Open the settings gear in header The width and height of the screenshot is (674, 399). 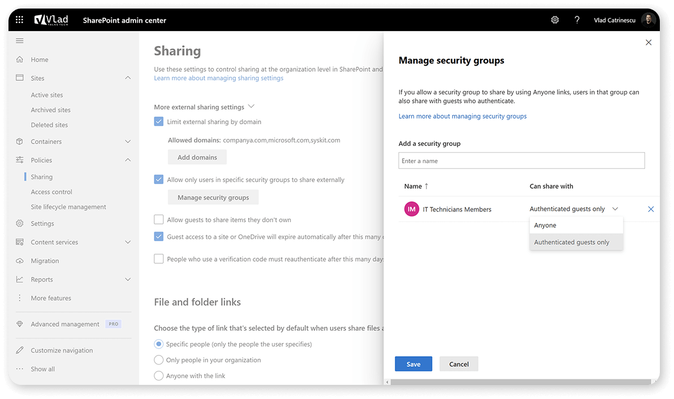[555, 20]
